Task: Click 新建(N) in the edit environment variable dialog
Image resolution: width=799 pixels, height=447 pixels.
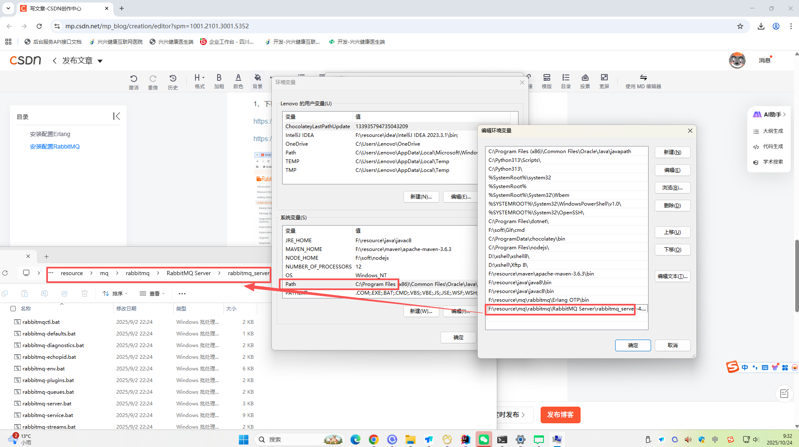Action: pos(672,152)
